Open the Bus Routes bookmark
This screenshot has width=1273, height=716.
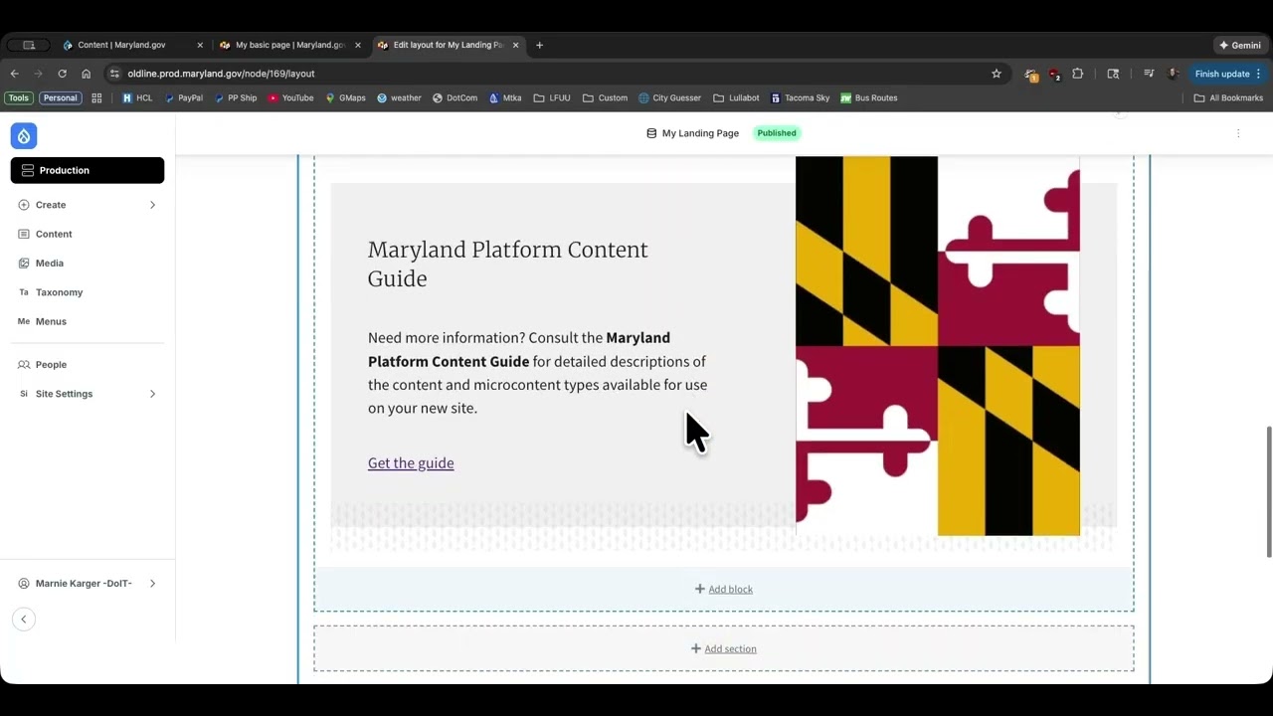click(x=868, y=97)
